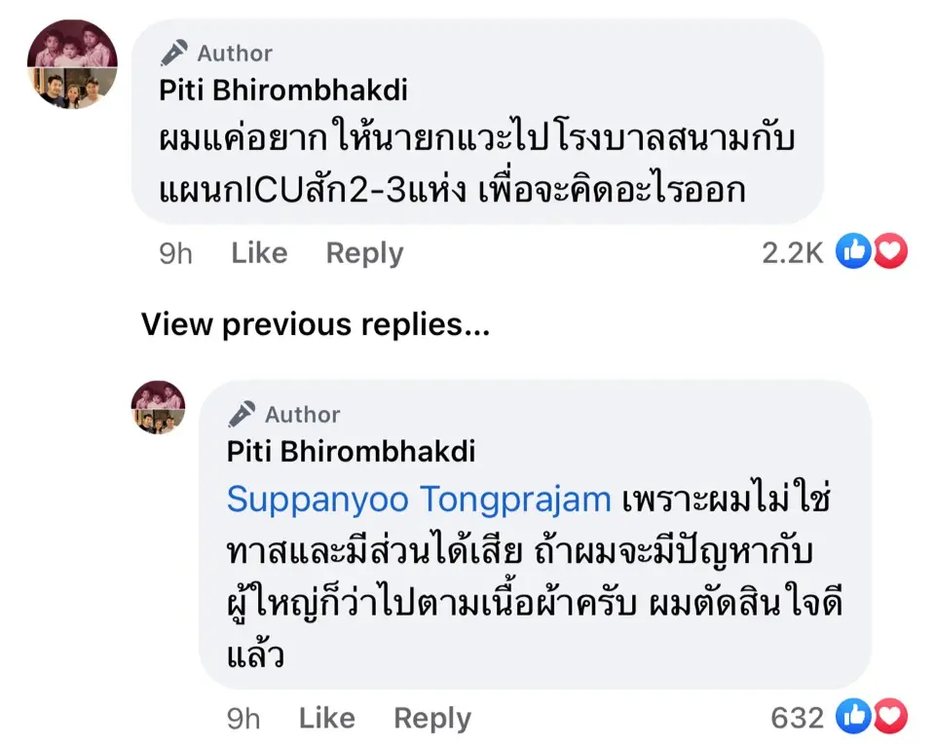Click the 9h timestamp under the top comment
Screen dimensions: 935x744
click(x=175, y=253)
